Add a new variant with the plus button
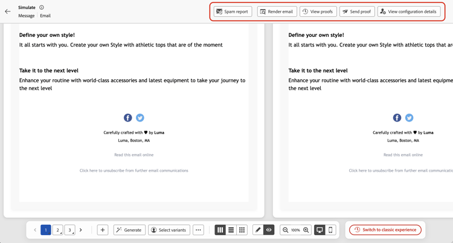The height and width of the screenshot is (243, 453). [x=103, y=230]
